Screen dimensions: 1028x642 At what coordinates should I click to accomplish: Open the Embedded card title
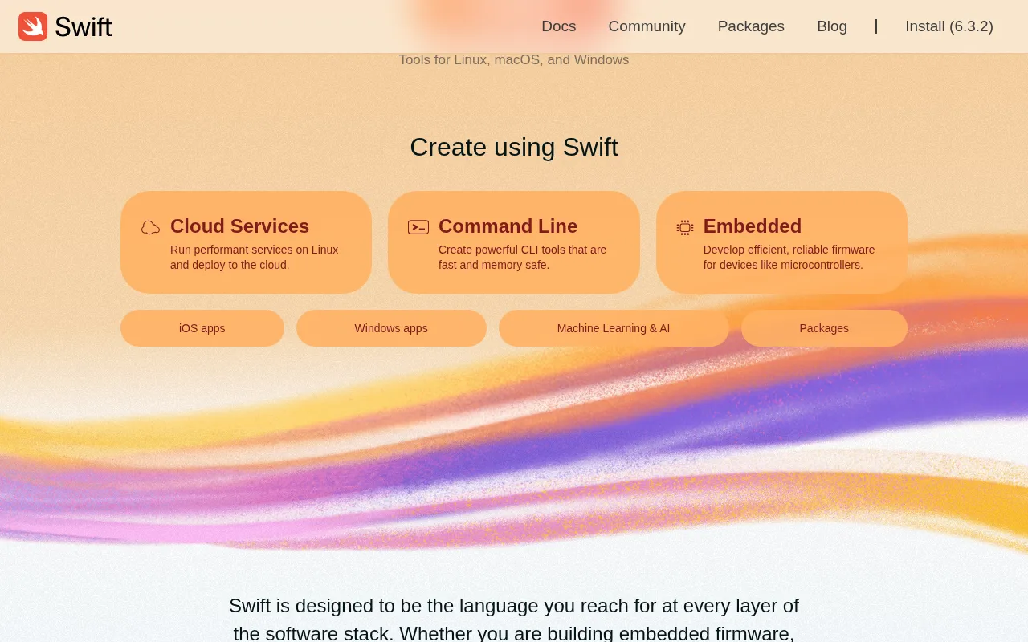(753, 226)
